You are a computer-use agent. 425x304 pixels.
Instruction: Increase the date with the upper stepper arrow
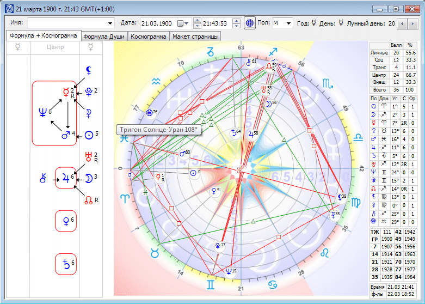tap(198, 20)
